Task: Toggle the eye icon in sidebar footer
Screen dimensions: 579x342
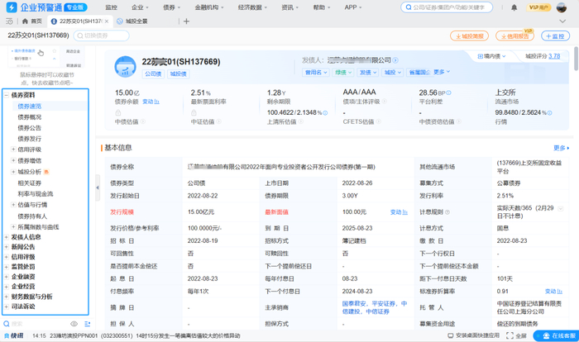Action: pyautogui.click(x=73, y=324)
